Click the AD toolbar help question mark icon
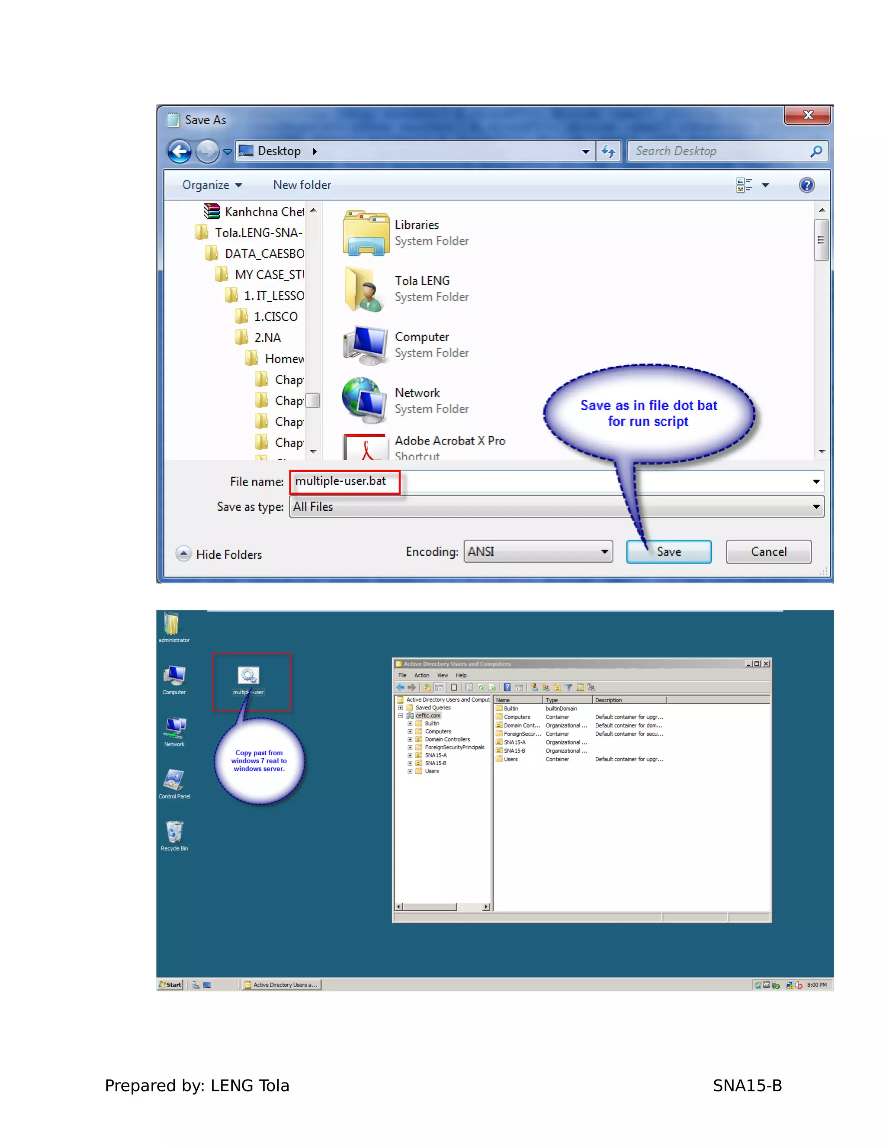 tap(507, 687)
